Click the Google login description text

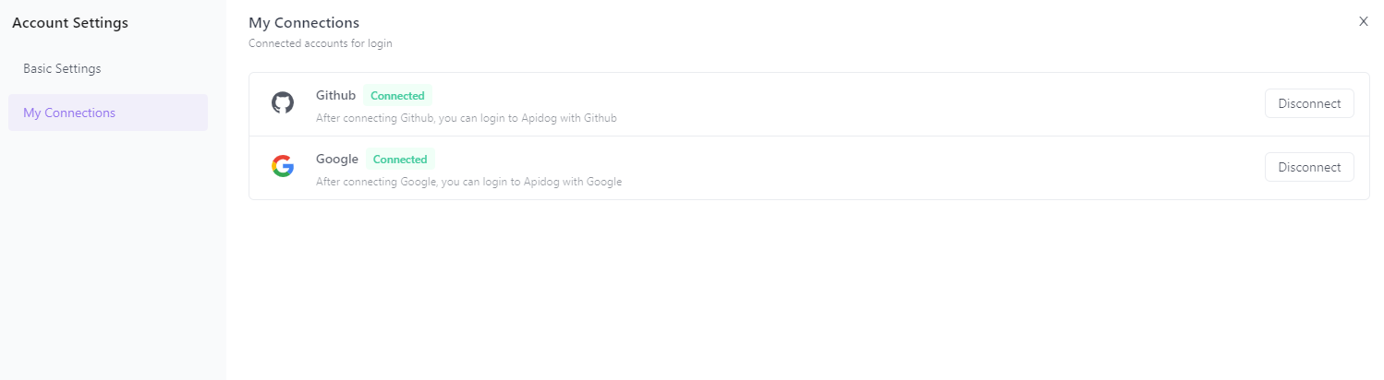pyautogui.click(x=468, y=182)
